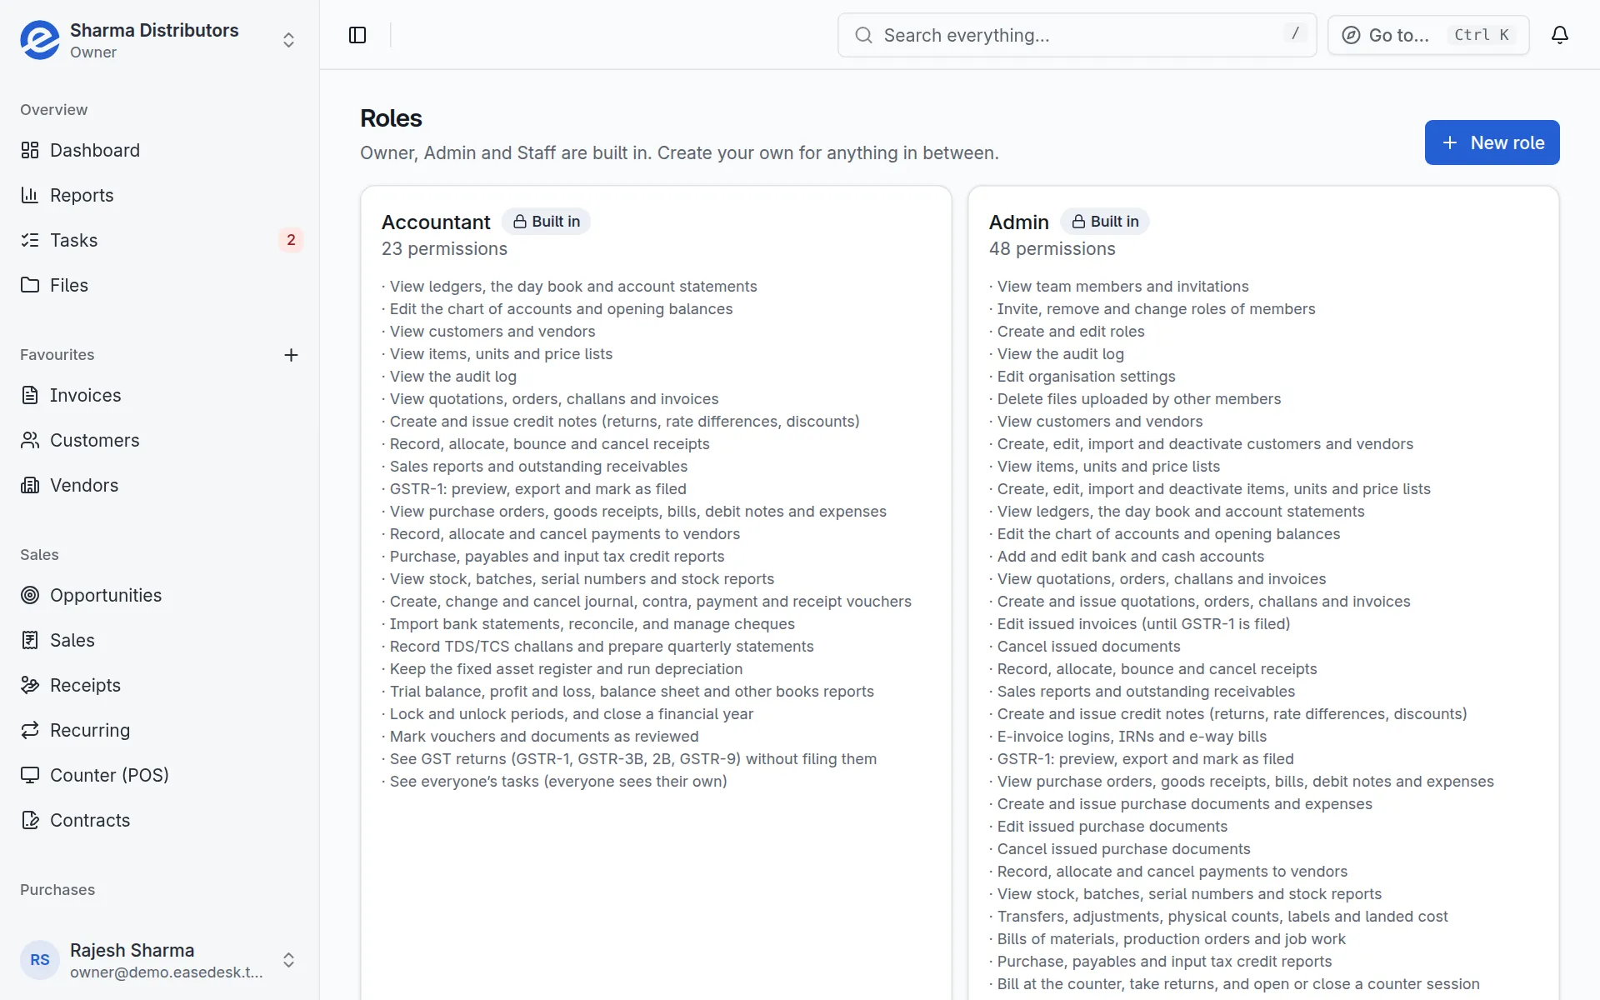Click the Files folder icon

[x=30, y=285]
